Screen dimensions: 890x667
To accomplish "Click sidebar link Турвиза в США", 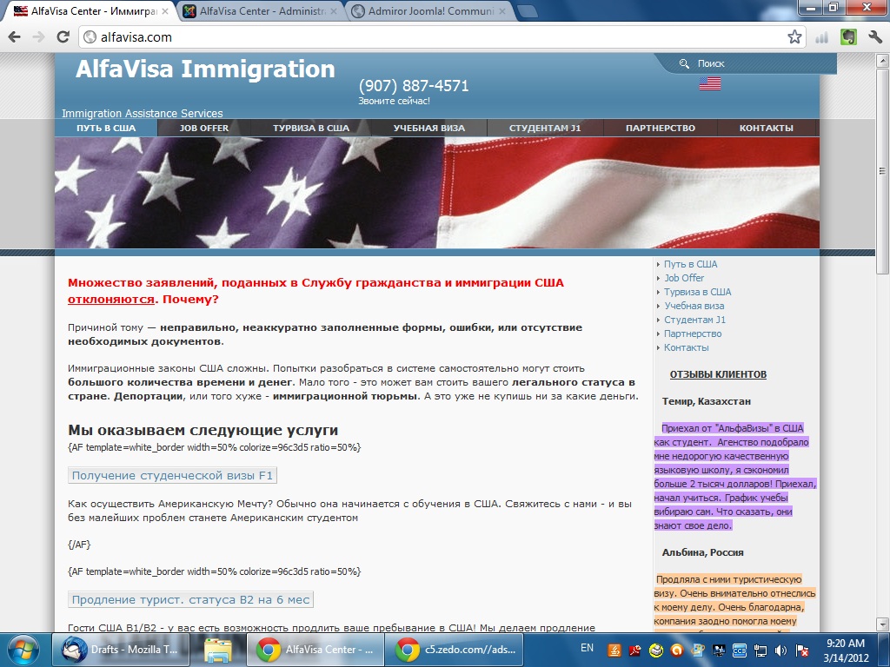I will [x=698, y=292].
